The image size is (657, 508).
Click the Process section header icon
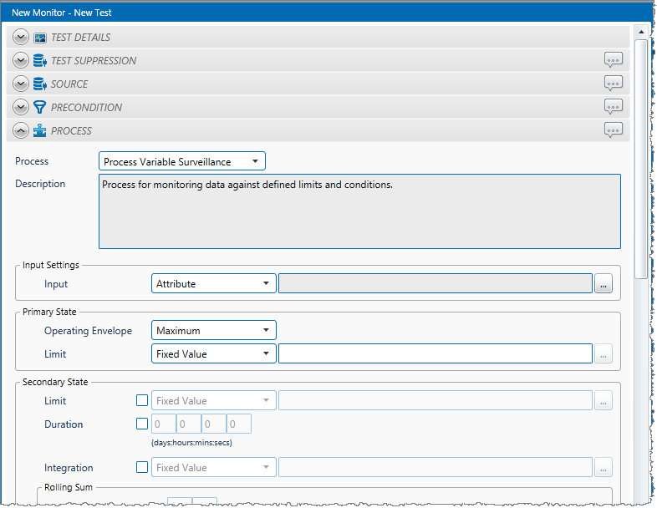[39, 130]
